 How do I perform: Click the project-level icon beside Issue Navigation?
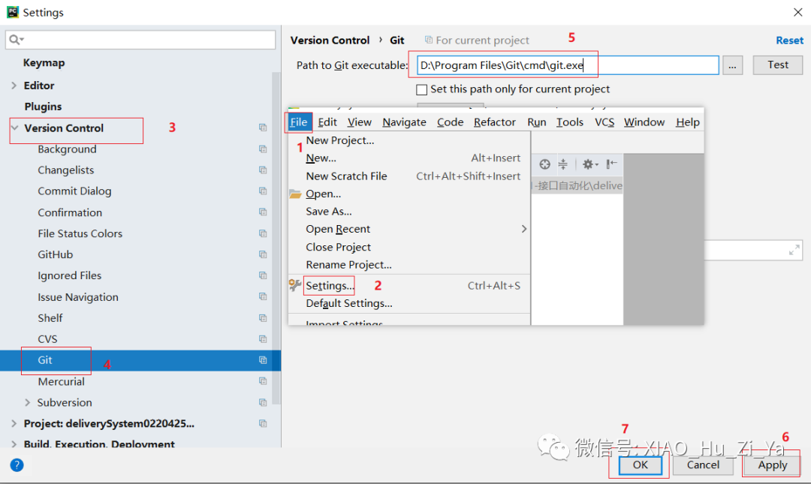click(x=263, y=297)
